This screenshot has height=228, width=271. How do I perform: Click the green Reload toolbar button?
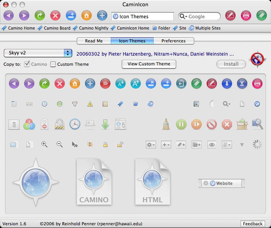(x=40, y=16)
